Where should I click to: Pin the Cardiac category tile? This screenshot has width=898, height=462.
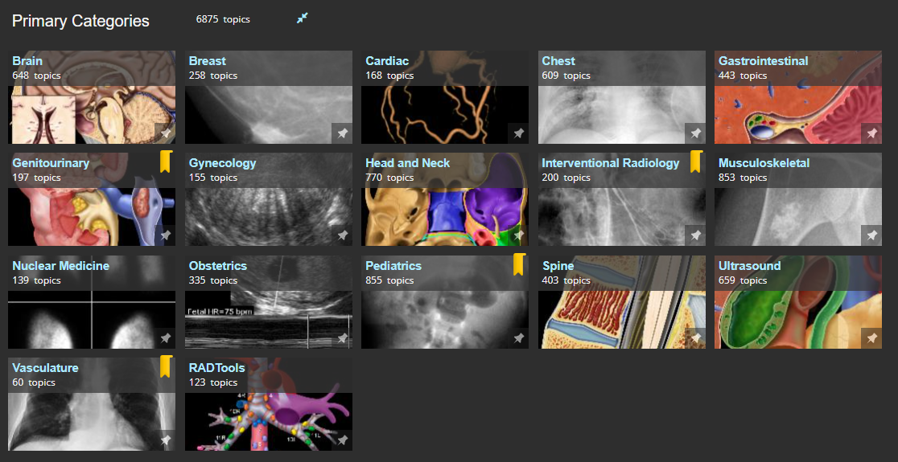[519, 133]
